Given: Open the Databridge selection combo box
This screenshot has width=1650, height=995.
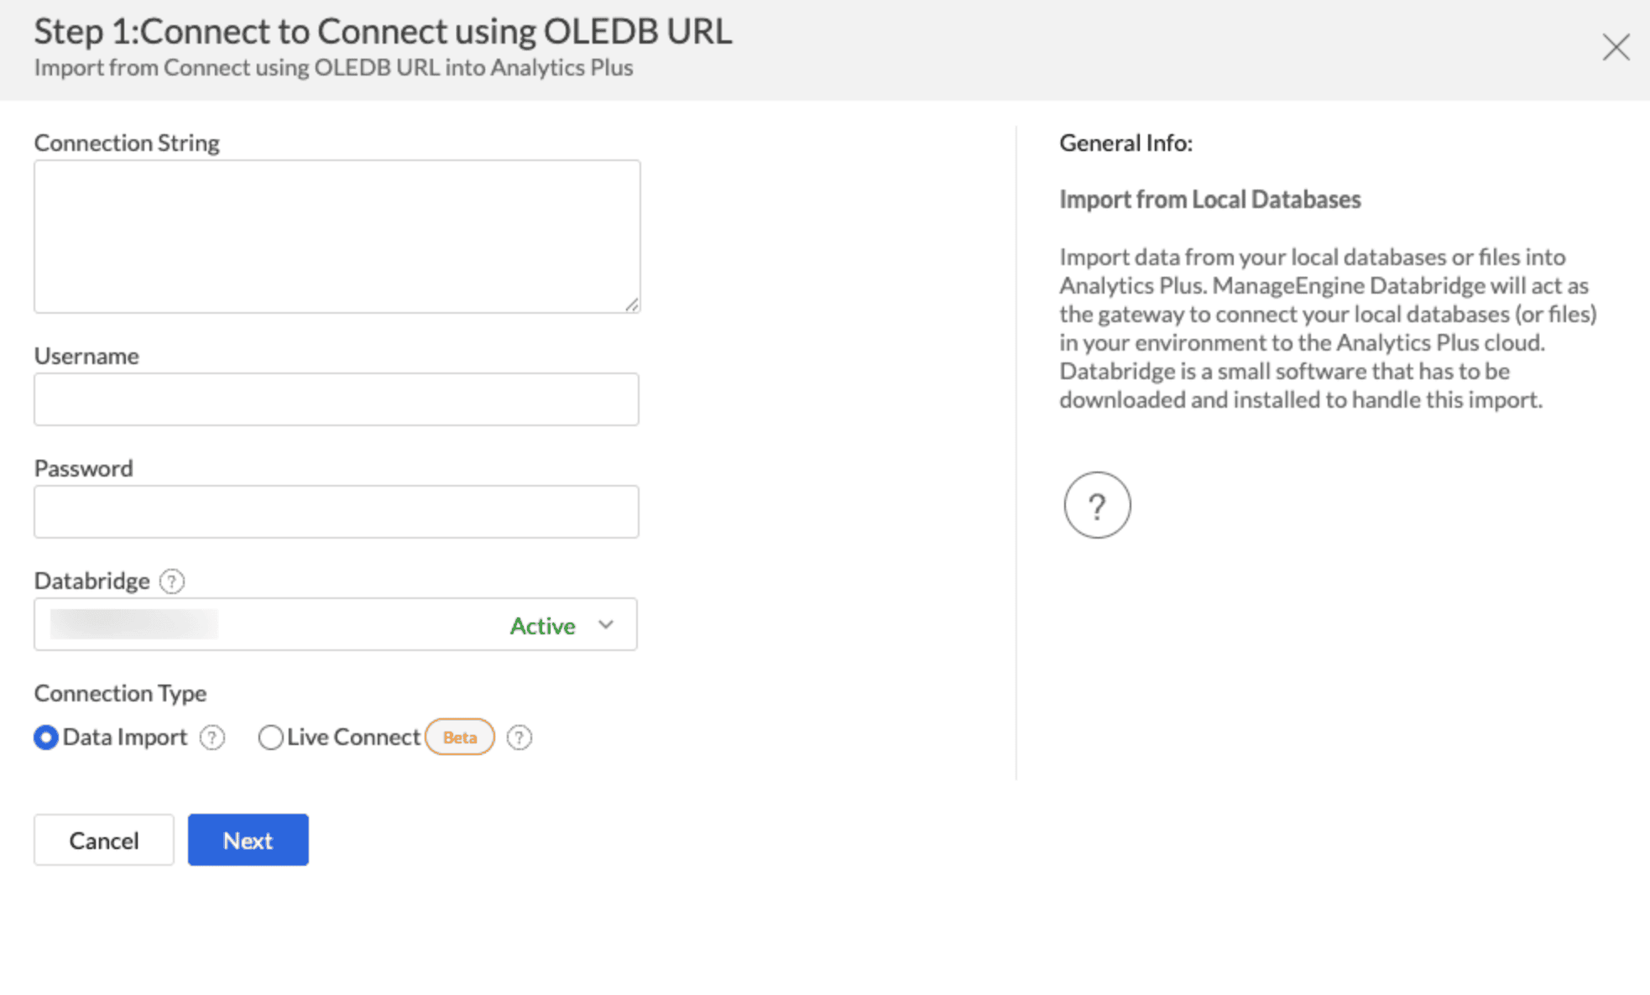Looking at the screenshot, I should tap(336, 624).
